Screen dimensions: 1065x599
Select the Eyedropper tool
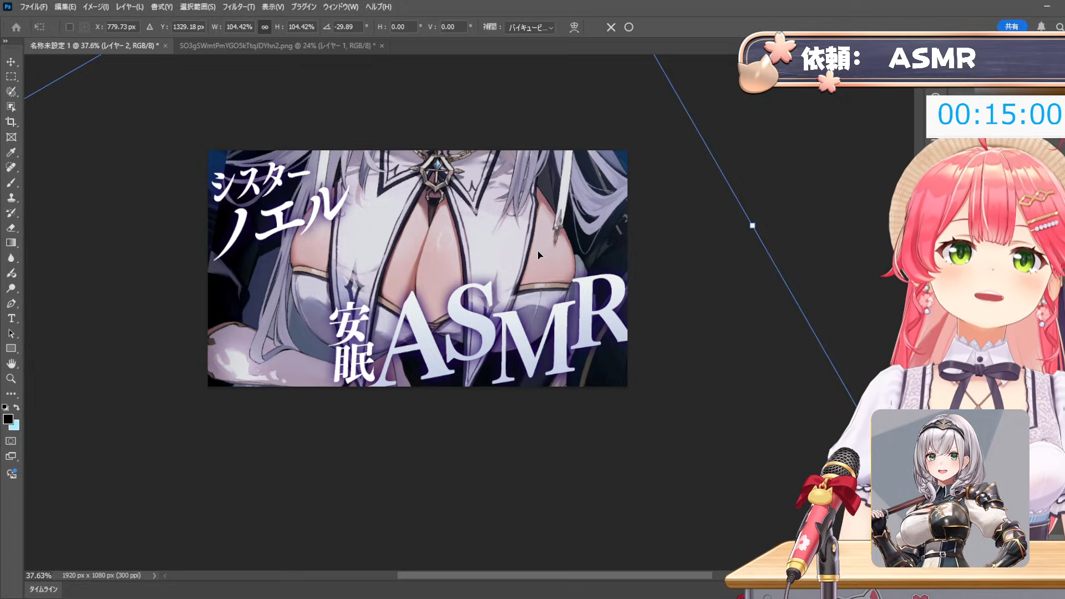pos(11,152)
